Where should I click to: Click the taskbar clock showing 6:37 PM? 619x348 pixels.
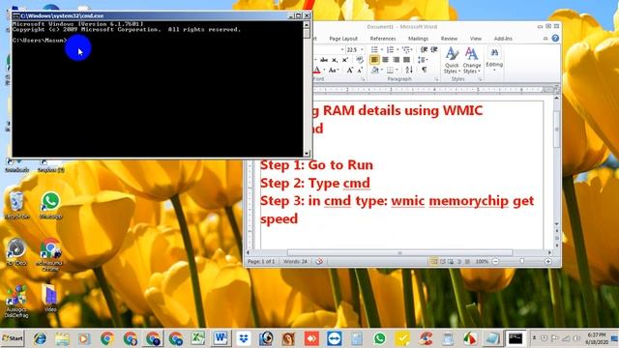[x=596, y=338]
